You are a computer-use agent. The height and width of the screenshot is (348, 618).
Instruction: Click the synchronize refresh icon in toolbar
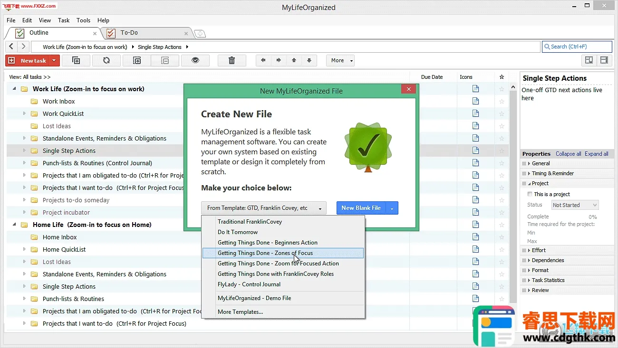(106, 60)
